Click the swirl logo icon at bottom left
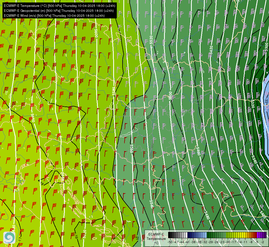Screen dimensions: 269x247 (9, 238)
